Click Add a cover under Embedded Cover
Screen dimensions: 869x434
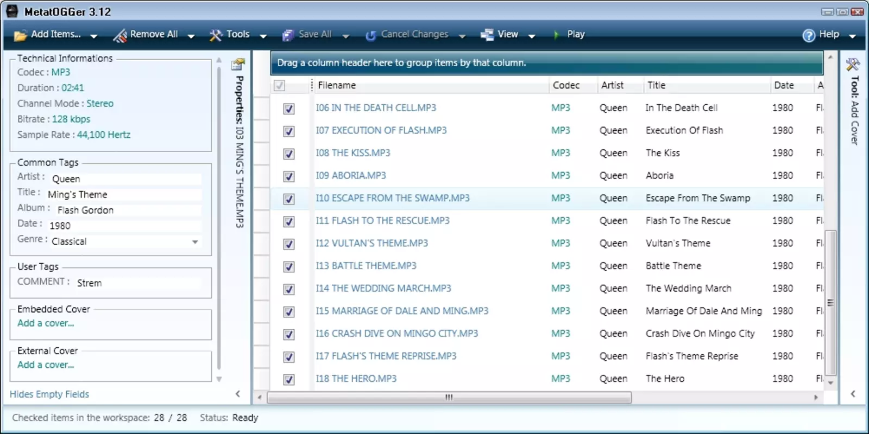pyautogui.click(x=46, y=323)
